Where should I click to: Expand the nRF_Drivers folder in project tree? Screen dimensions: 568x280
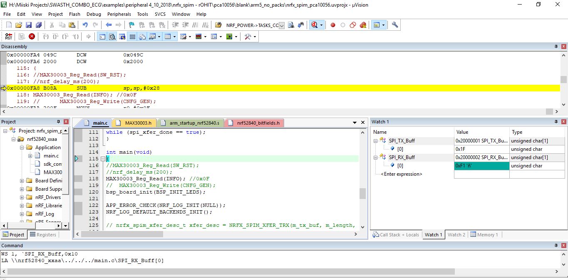click(22, 197)
